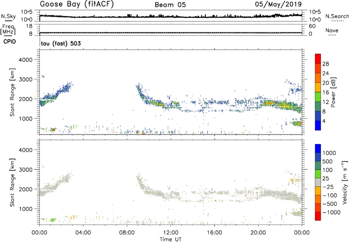
Task: Click the "Velocity [m s-1]" colorbar title
Action: coord(345,182)
